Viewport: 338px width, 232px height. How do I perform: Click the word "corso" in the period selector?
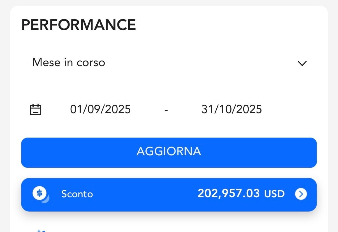click(91, 62)
